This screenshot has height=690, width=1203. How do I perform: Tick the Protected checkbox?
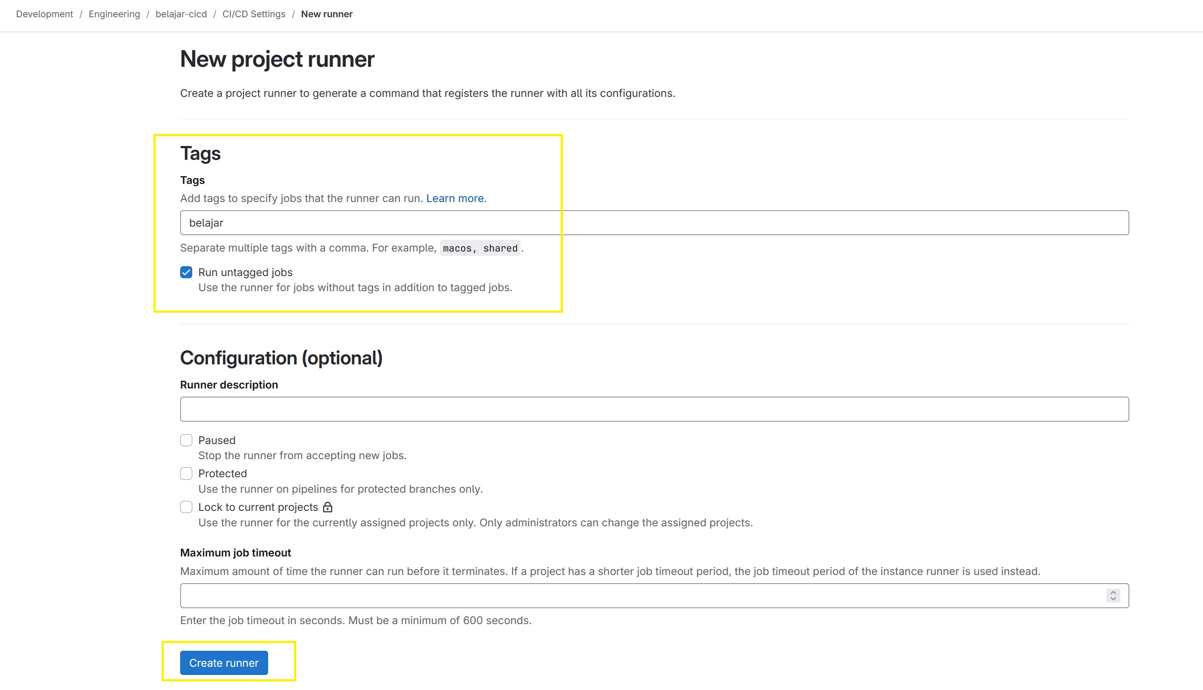(x=186, y=473)
